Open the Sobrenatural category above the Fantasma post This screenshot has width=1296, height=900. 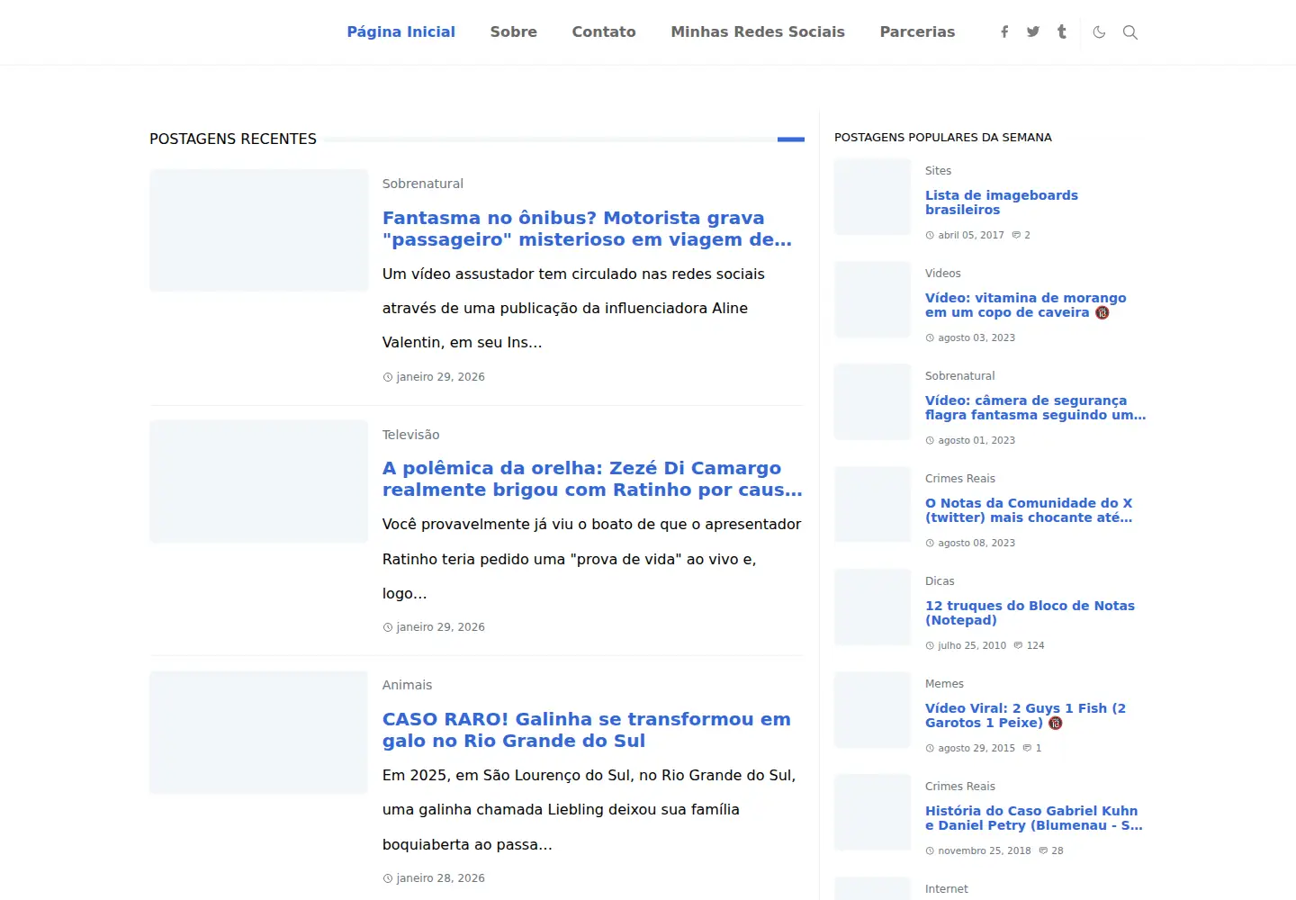tap(423, 184)
